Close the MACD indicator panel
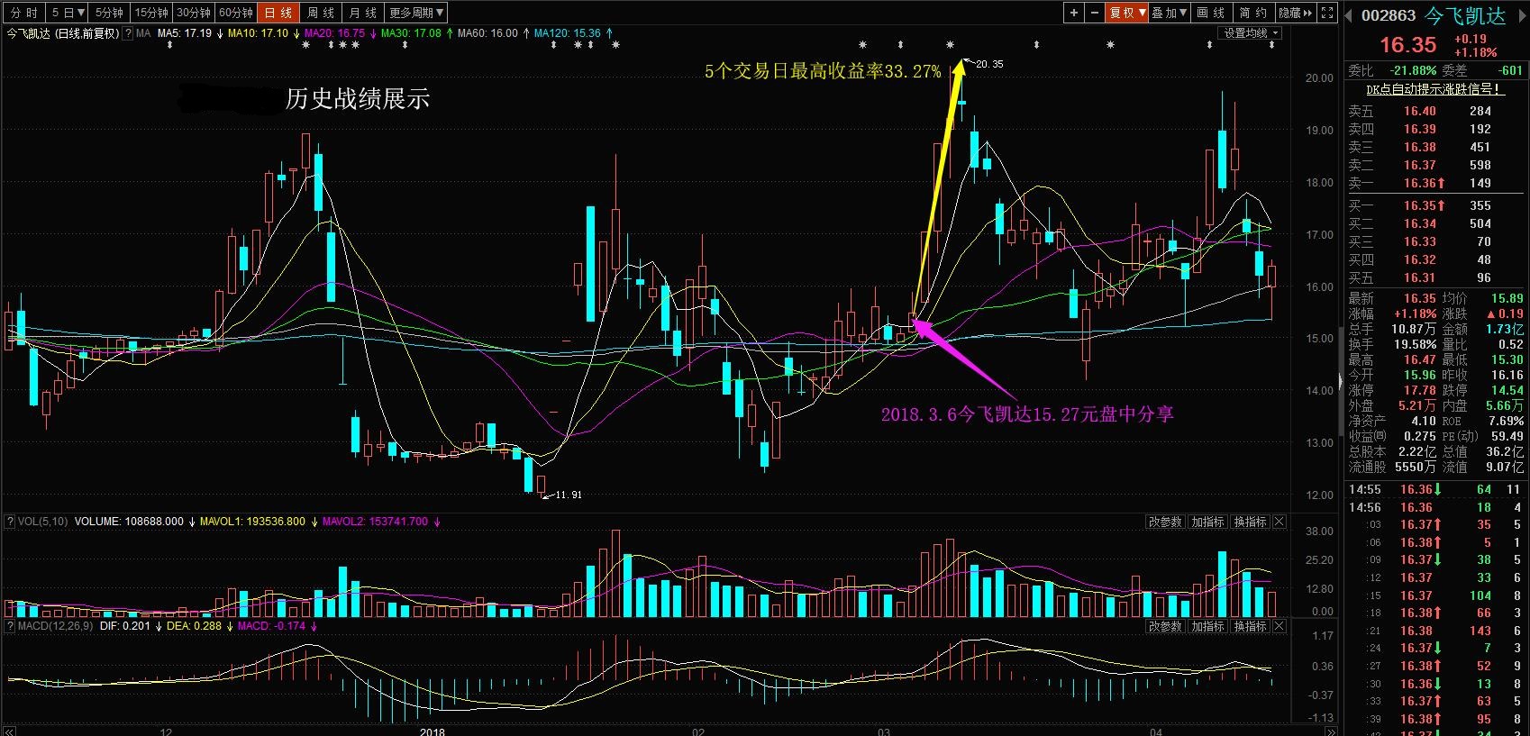Screen dimensions: 1530x736 point(1279,626)
